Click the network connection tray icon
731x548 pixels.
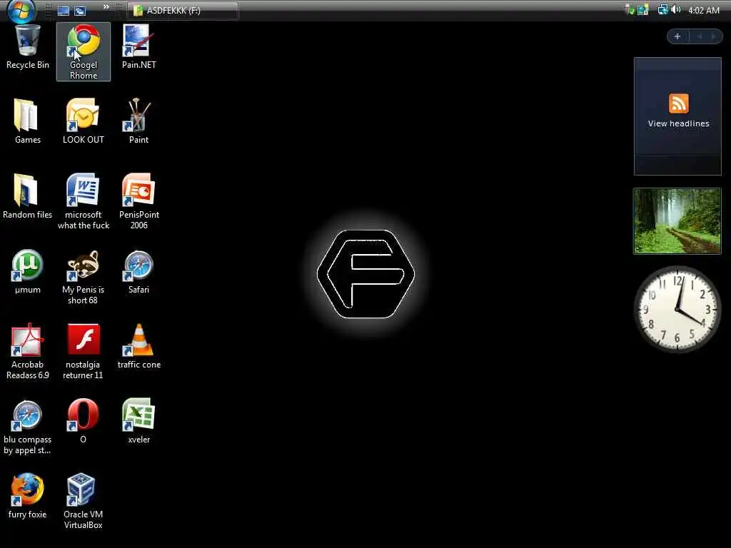pos(662,10)
